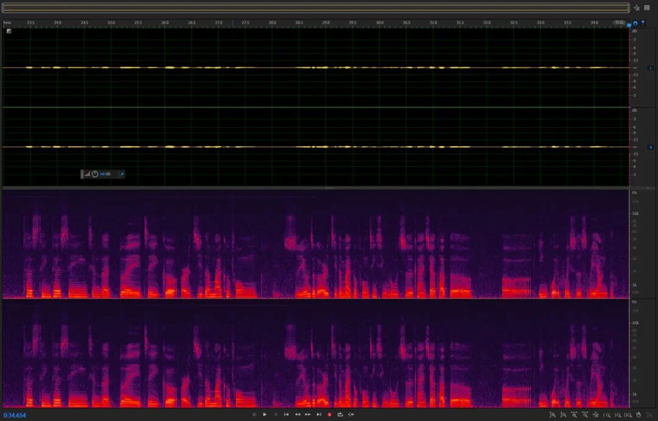Click the 0:34.654 timecode display
This screenshot has width=658, height=421.
15,415
